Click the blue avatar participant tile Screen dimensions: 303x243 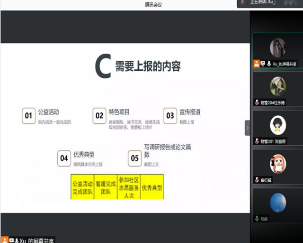point(277,203)
